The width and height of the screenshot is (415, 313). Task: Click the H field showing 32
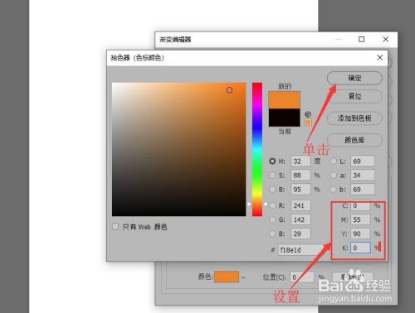click(300, 161)
